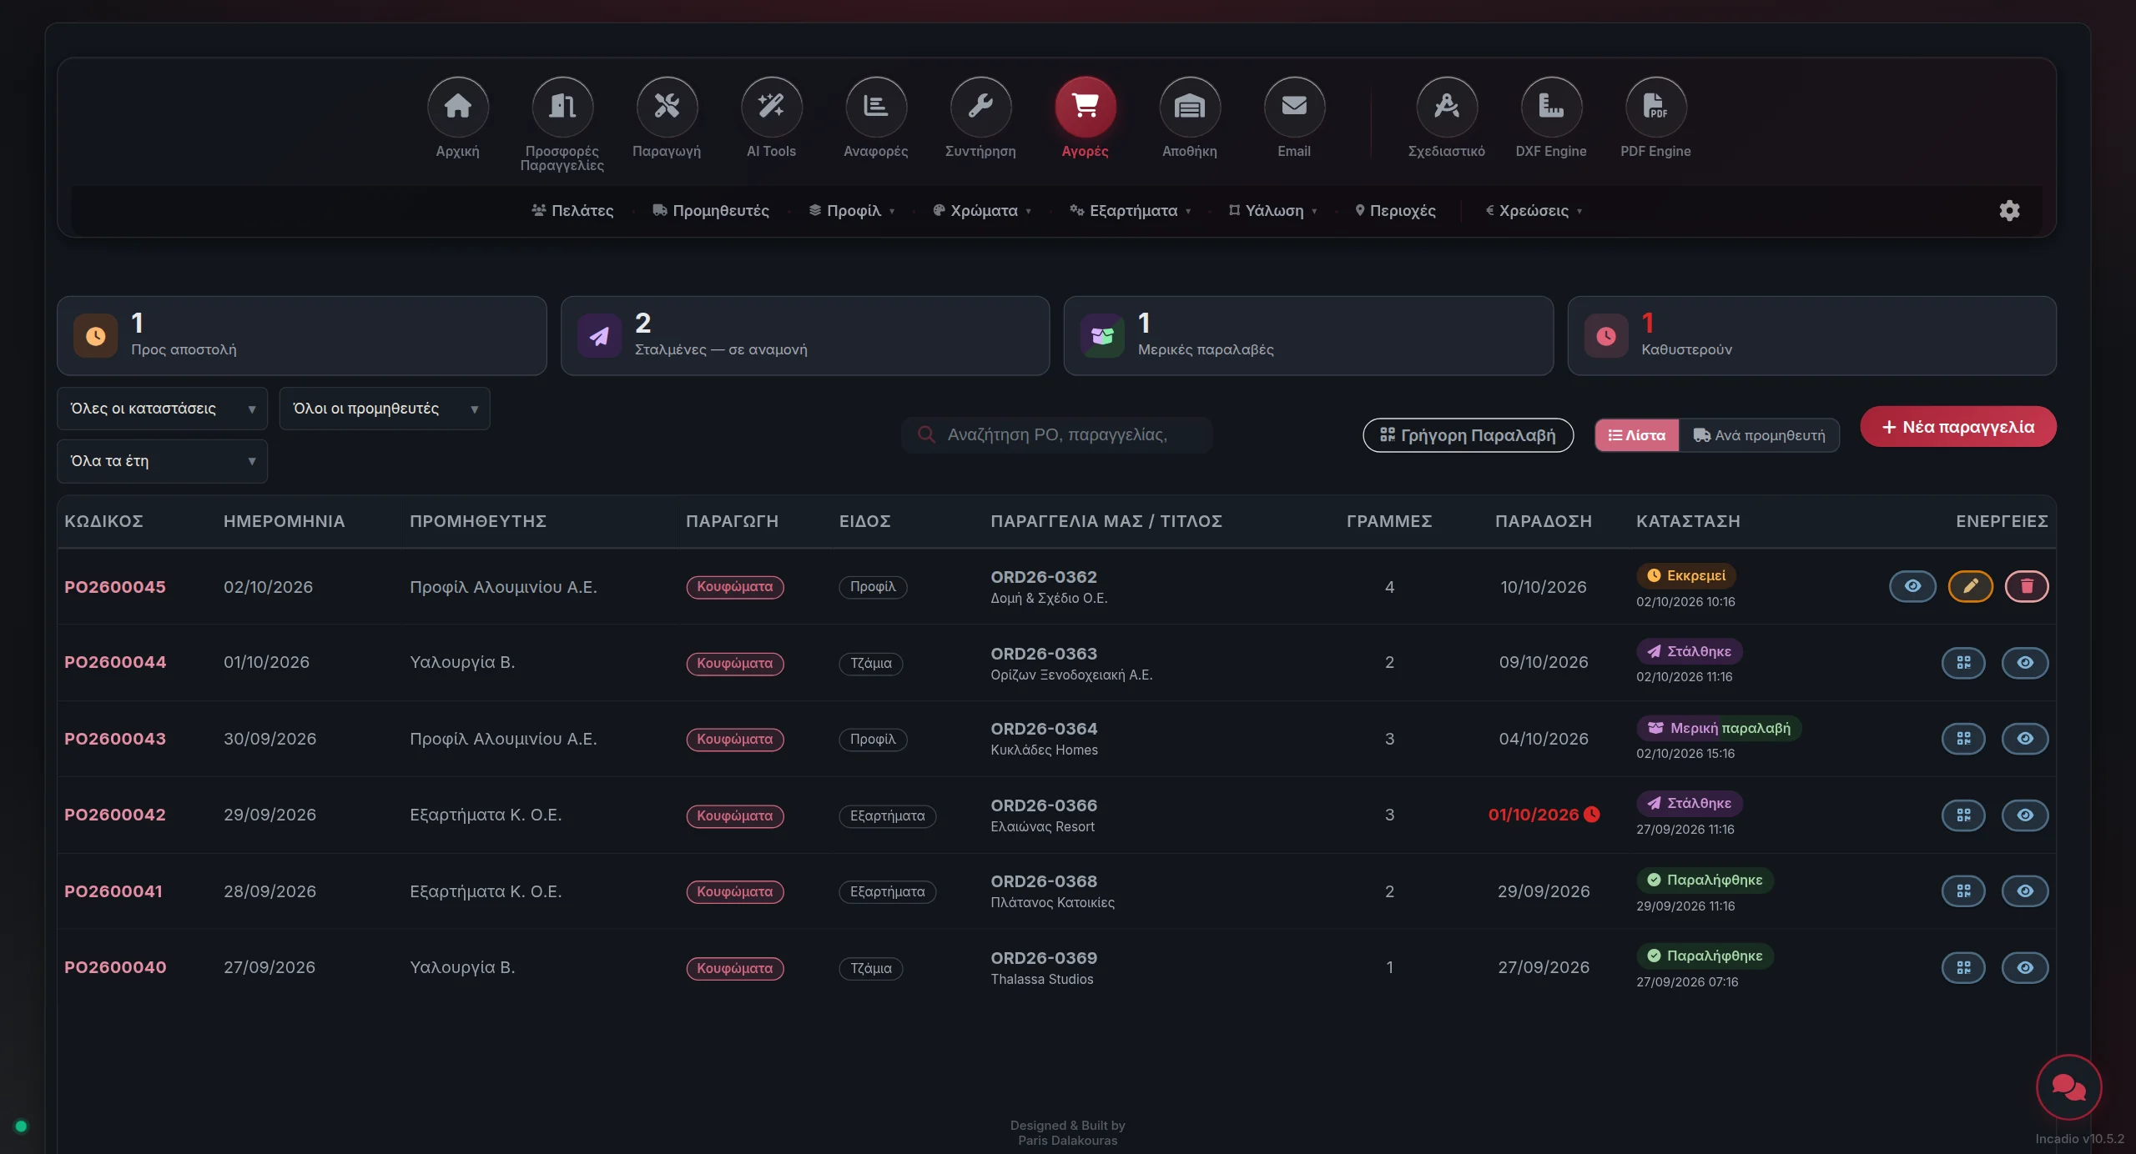Open settings gear in the submenu bar
This screenshot has width=2136, height=1154.
pos(2009,210)
